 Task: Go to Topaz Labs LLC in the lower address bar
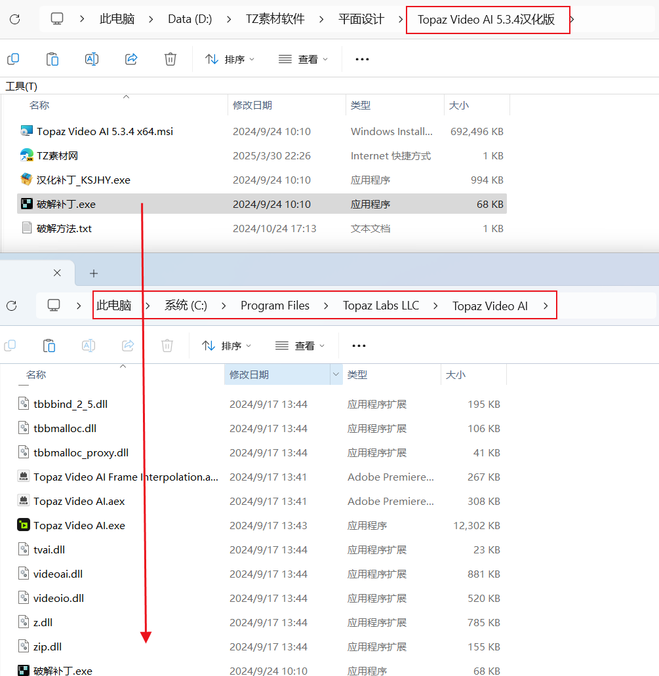tap(381, 306)
